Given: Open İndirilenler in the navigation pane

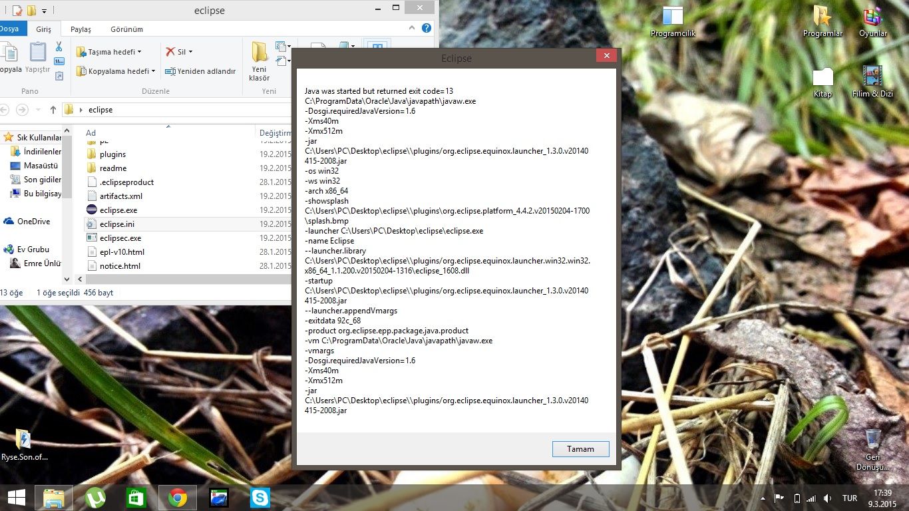Looking at the screenshot, I should (37, 152).
